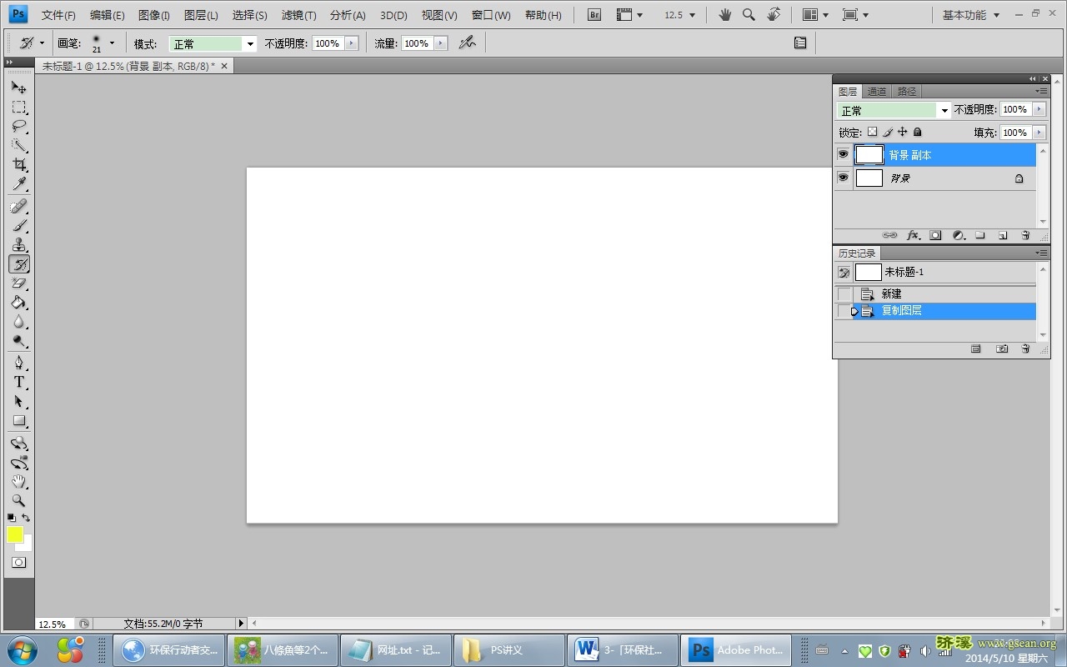Screen dimensions: 1067x667
Task: Open the 滤镜(T) menu
Action: [x=299, y=15]
